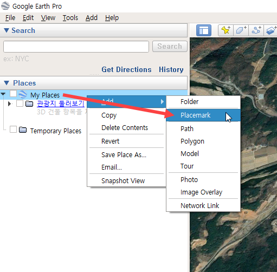277x272 pixels.
Task: Check the 관광지 둘러보기 checkbox
Action: click(20, 103)
